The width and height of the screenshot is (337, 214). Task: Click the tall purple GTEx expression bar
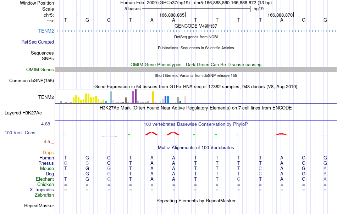click(136, 96)
